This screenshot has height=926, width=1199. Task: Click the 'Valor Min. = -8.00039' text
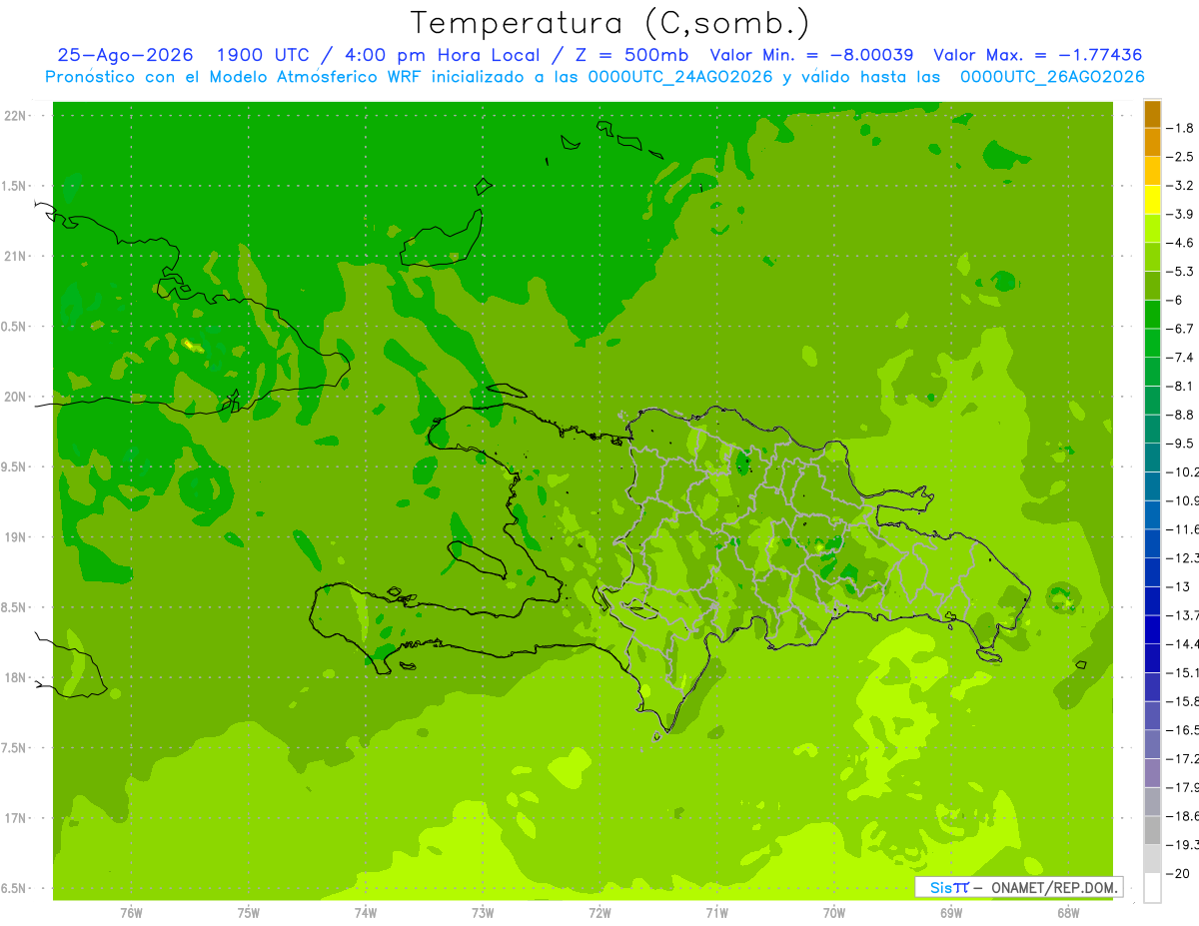[811, 55]
